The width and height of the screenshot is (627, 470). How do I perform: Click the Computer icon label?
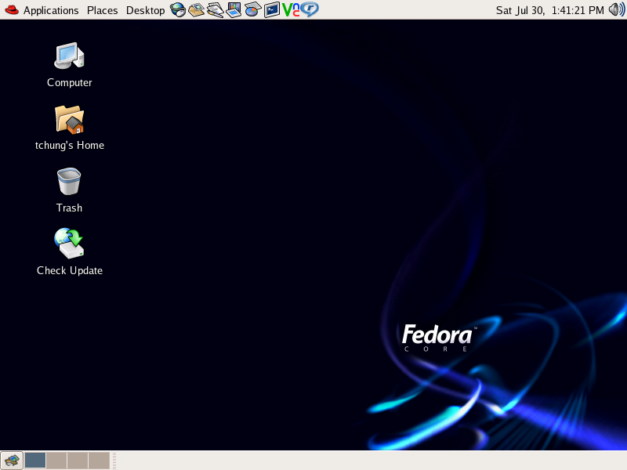(x=69, y=83)
